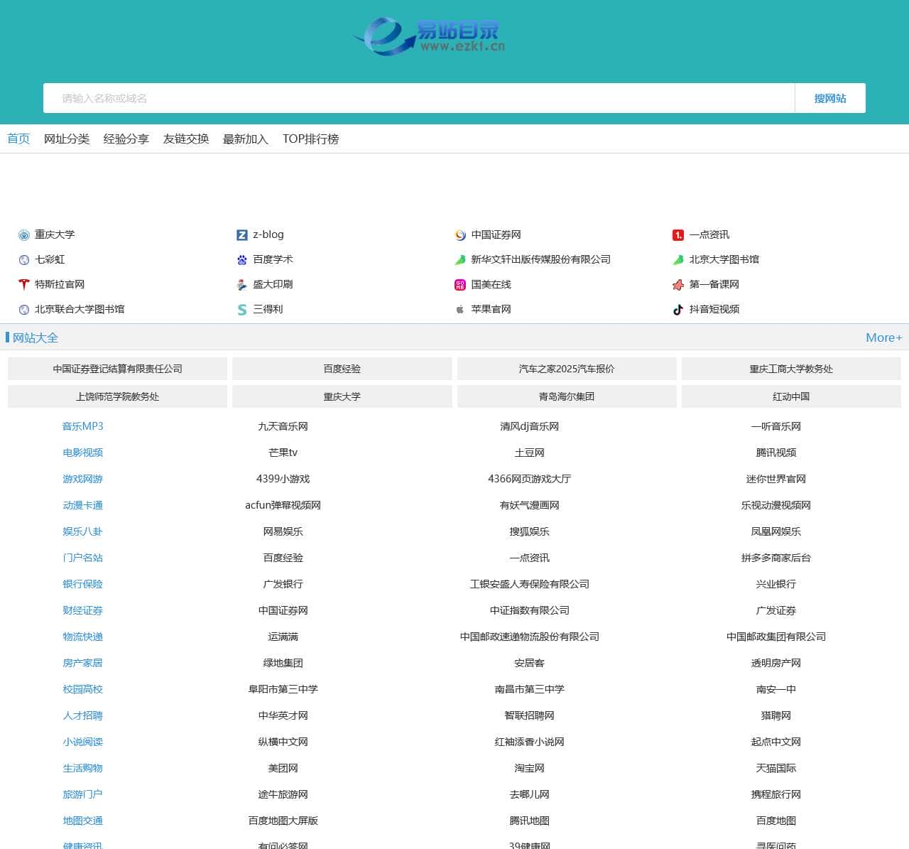
Task: Click the z-blog Z icon
Action: 242,235
